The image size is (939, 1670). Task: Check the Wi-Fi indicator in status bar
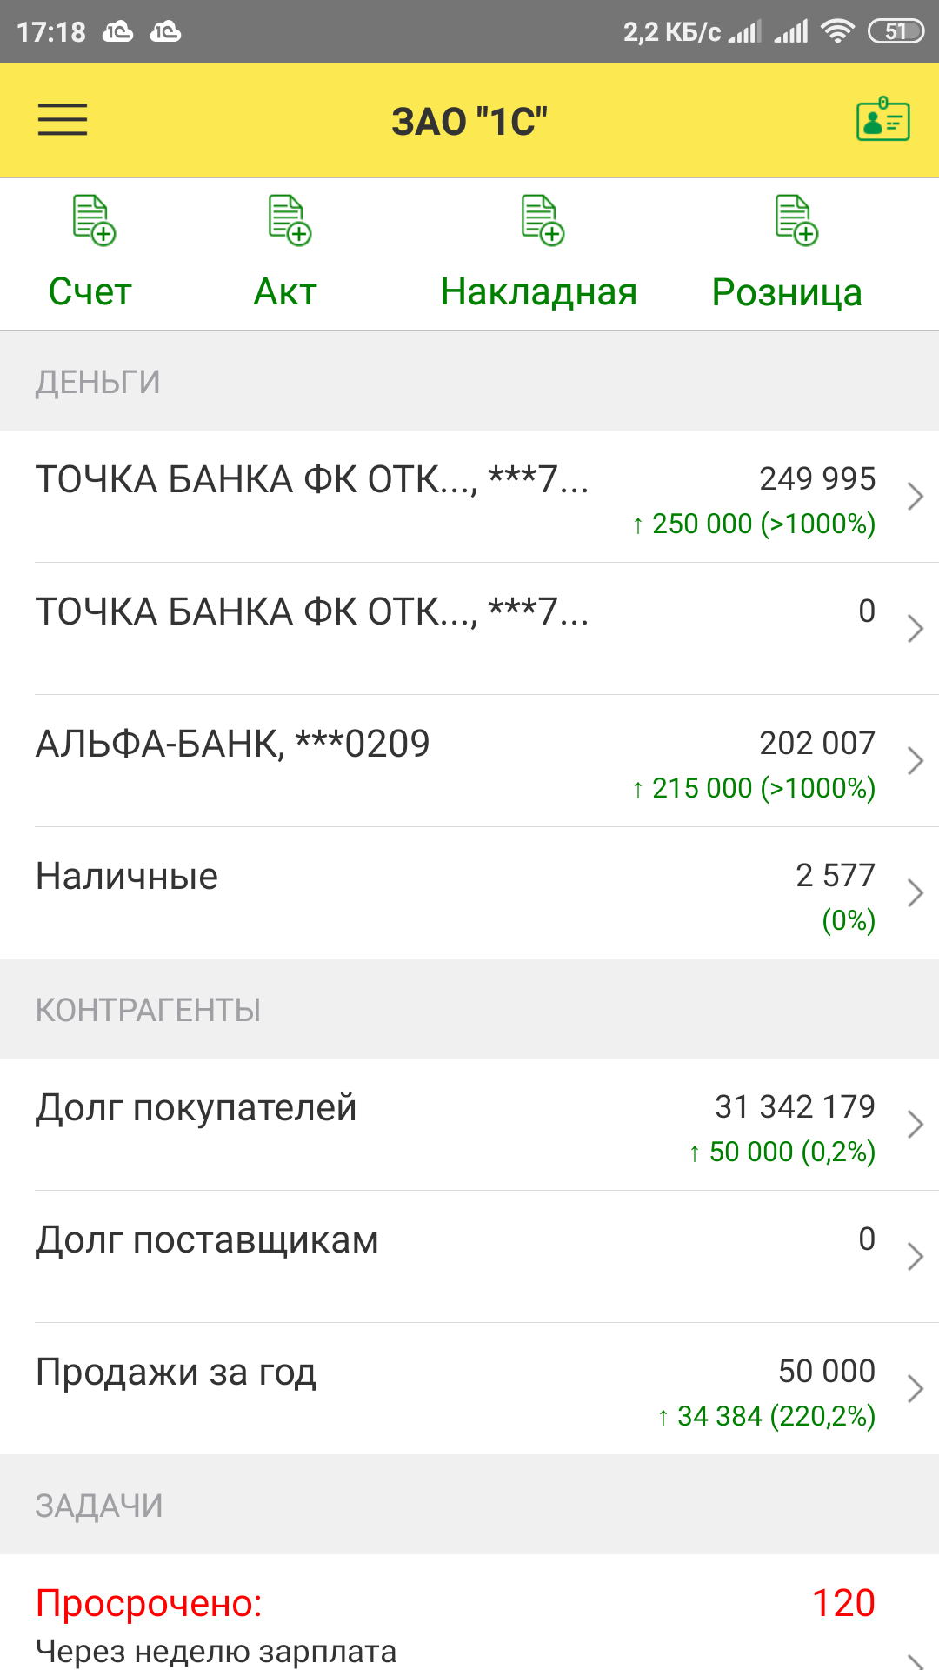[837, 32]
